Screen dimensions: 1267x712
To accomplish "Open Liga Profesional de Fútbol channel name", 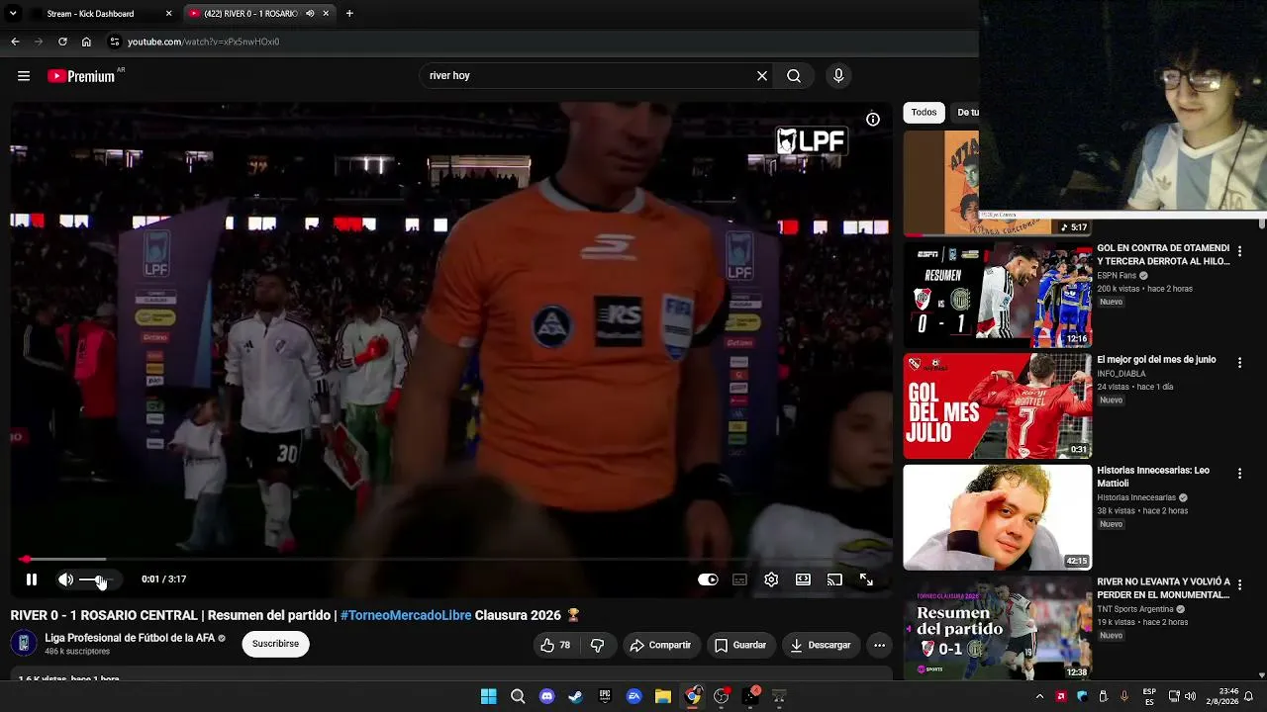I will coord(130,638).
